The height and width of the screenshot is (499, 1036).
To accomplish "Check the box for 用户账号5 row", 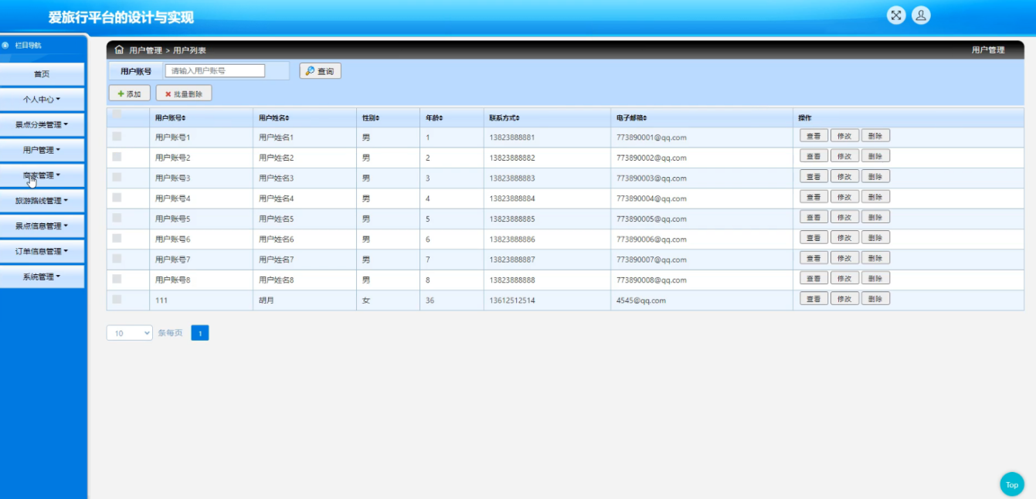I will point(117,218).
